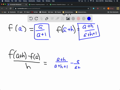Image resolution: width=120 pixels, height=90 pixels.
Task: Open the Help menu
Action: tap(53, 1)
